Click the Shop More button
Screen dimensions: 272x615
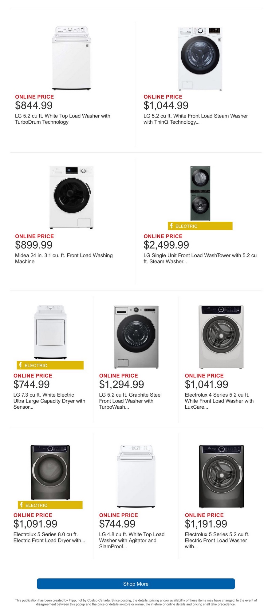click(136, 584)
